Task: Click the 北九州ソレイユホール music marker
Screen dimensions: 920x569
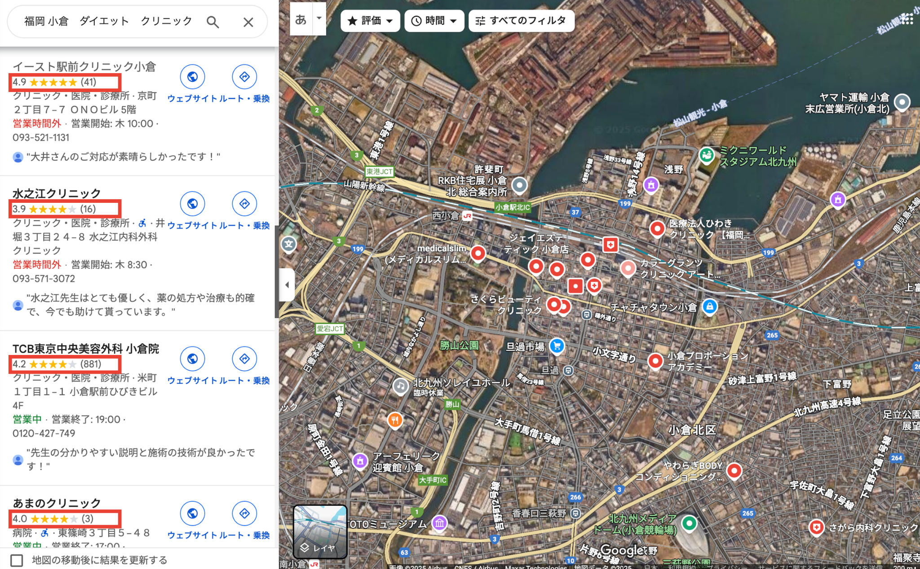Action: click(x=400, y=386)
